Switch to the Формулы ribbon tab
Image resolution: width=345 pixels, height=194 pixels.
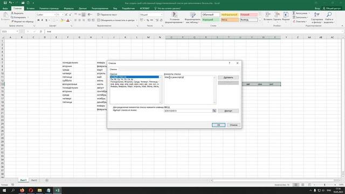68,9
